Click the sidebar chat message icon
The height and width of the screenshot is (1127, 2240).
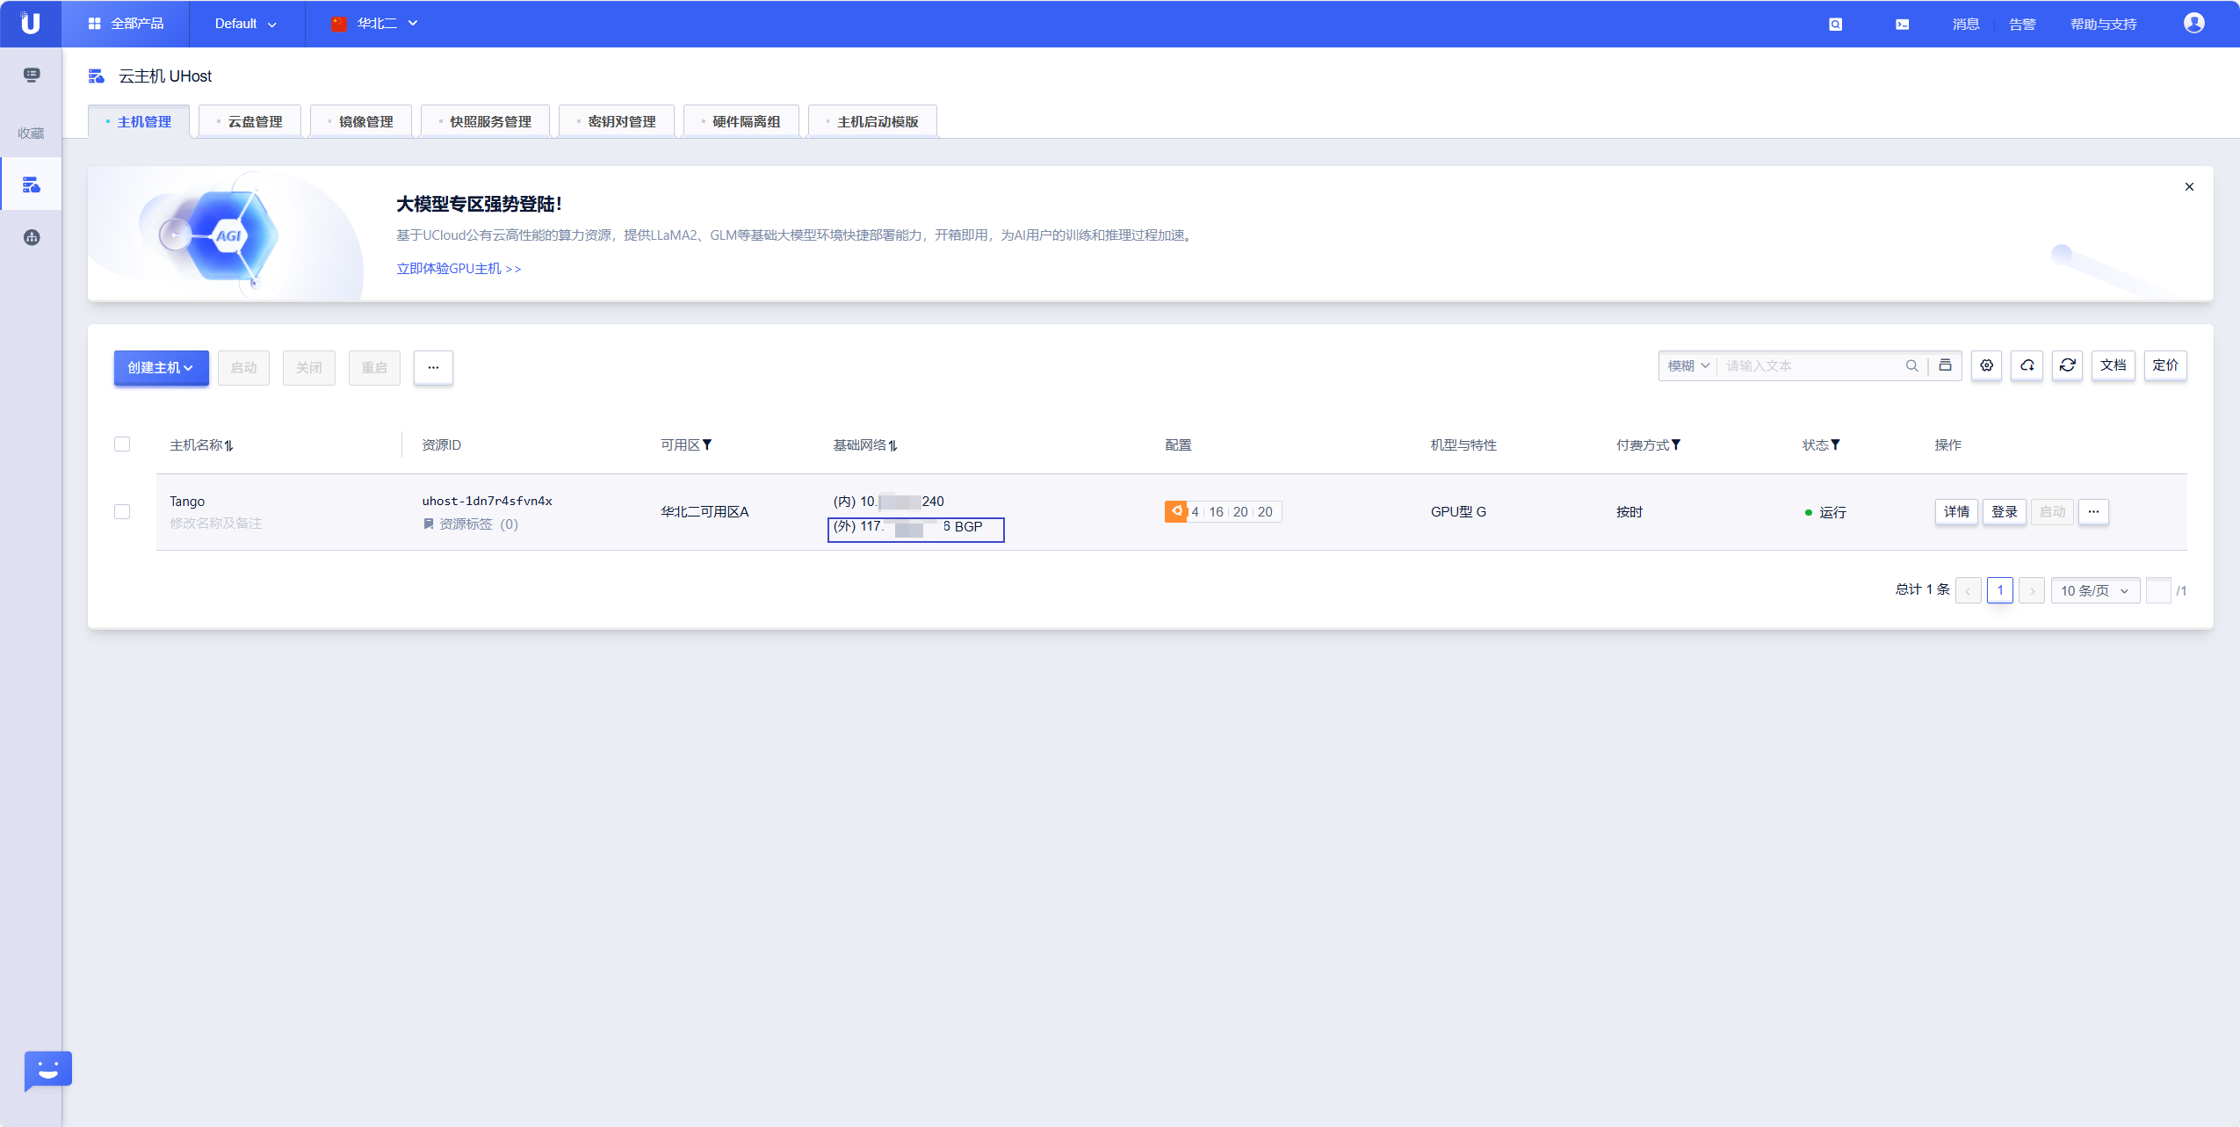[32, 75]
